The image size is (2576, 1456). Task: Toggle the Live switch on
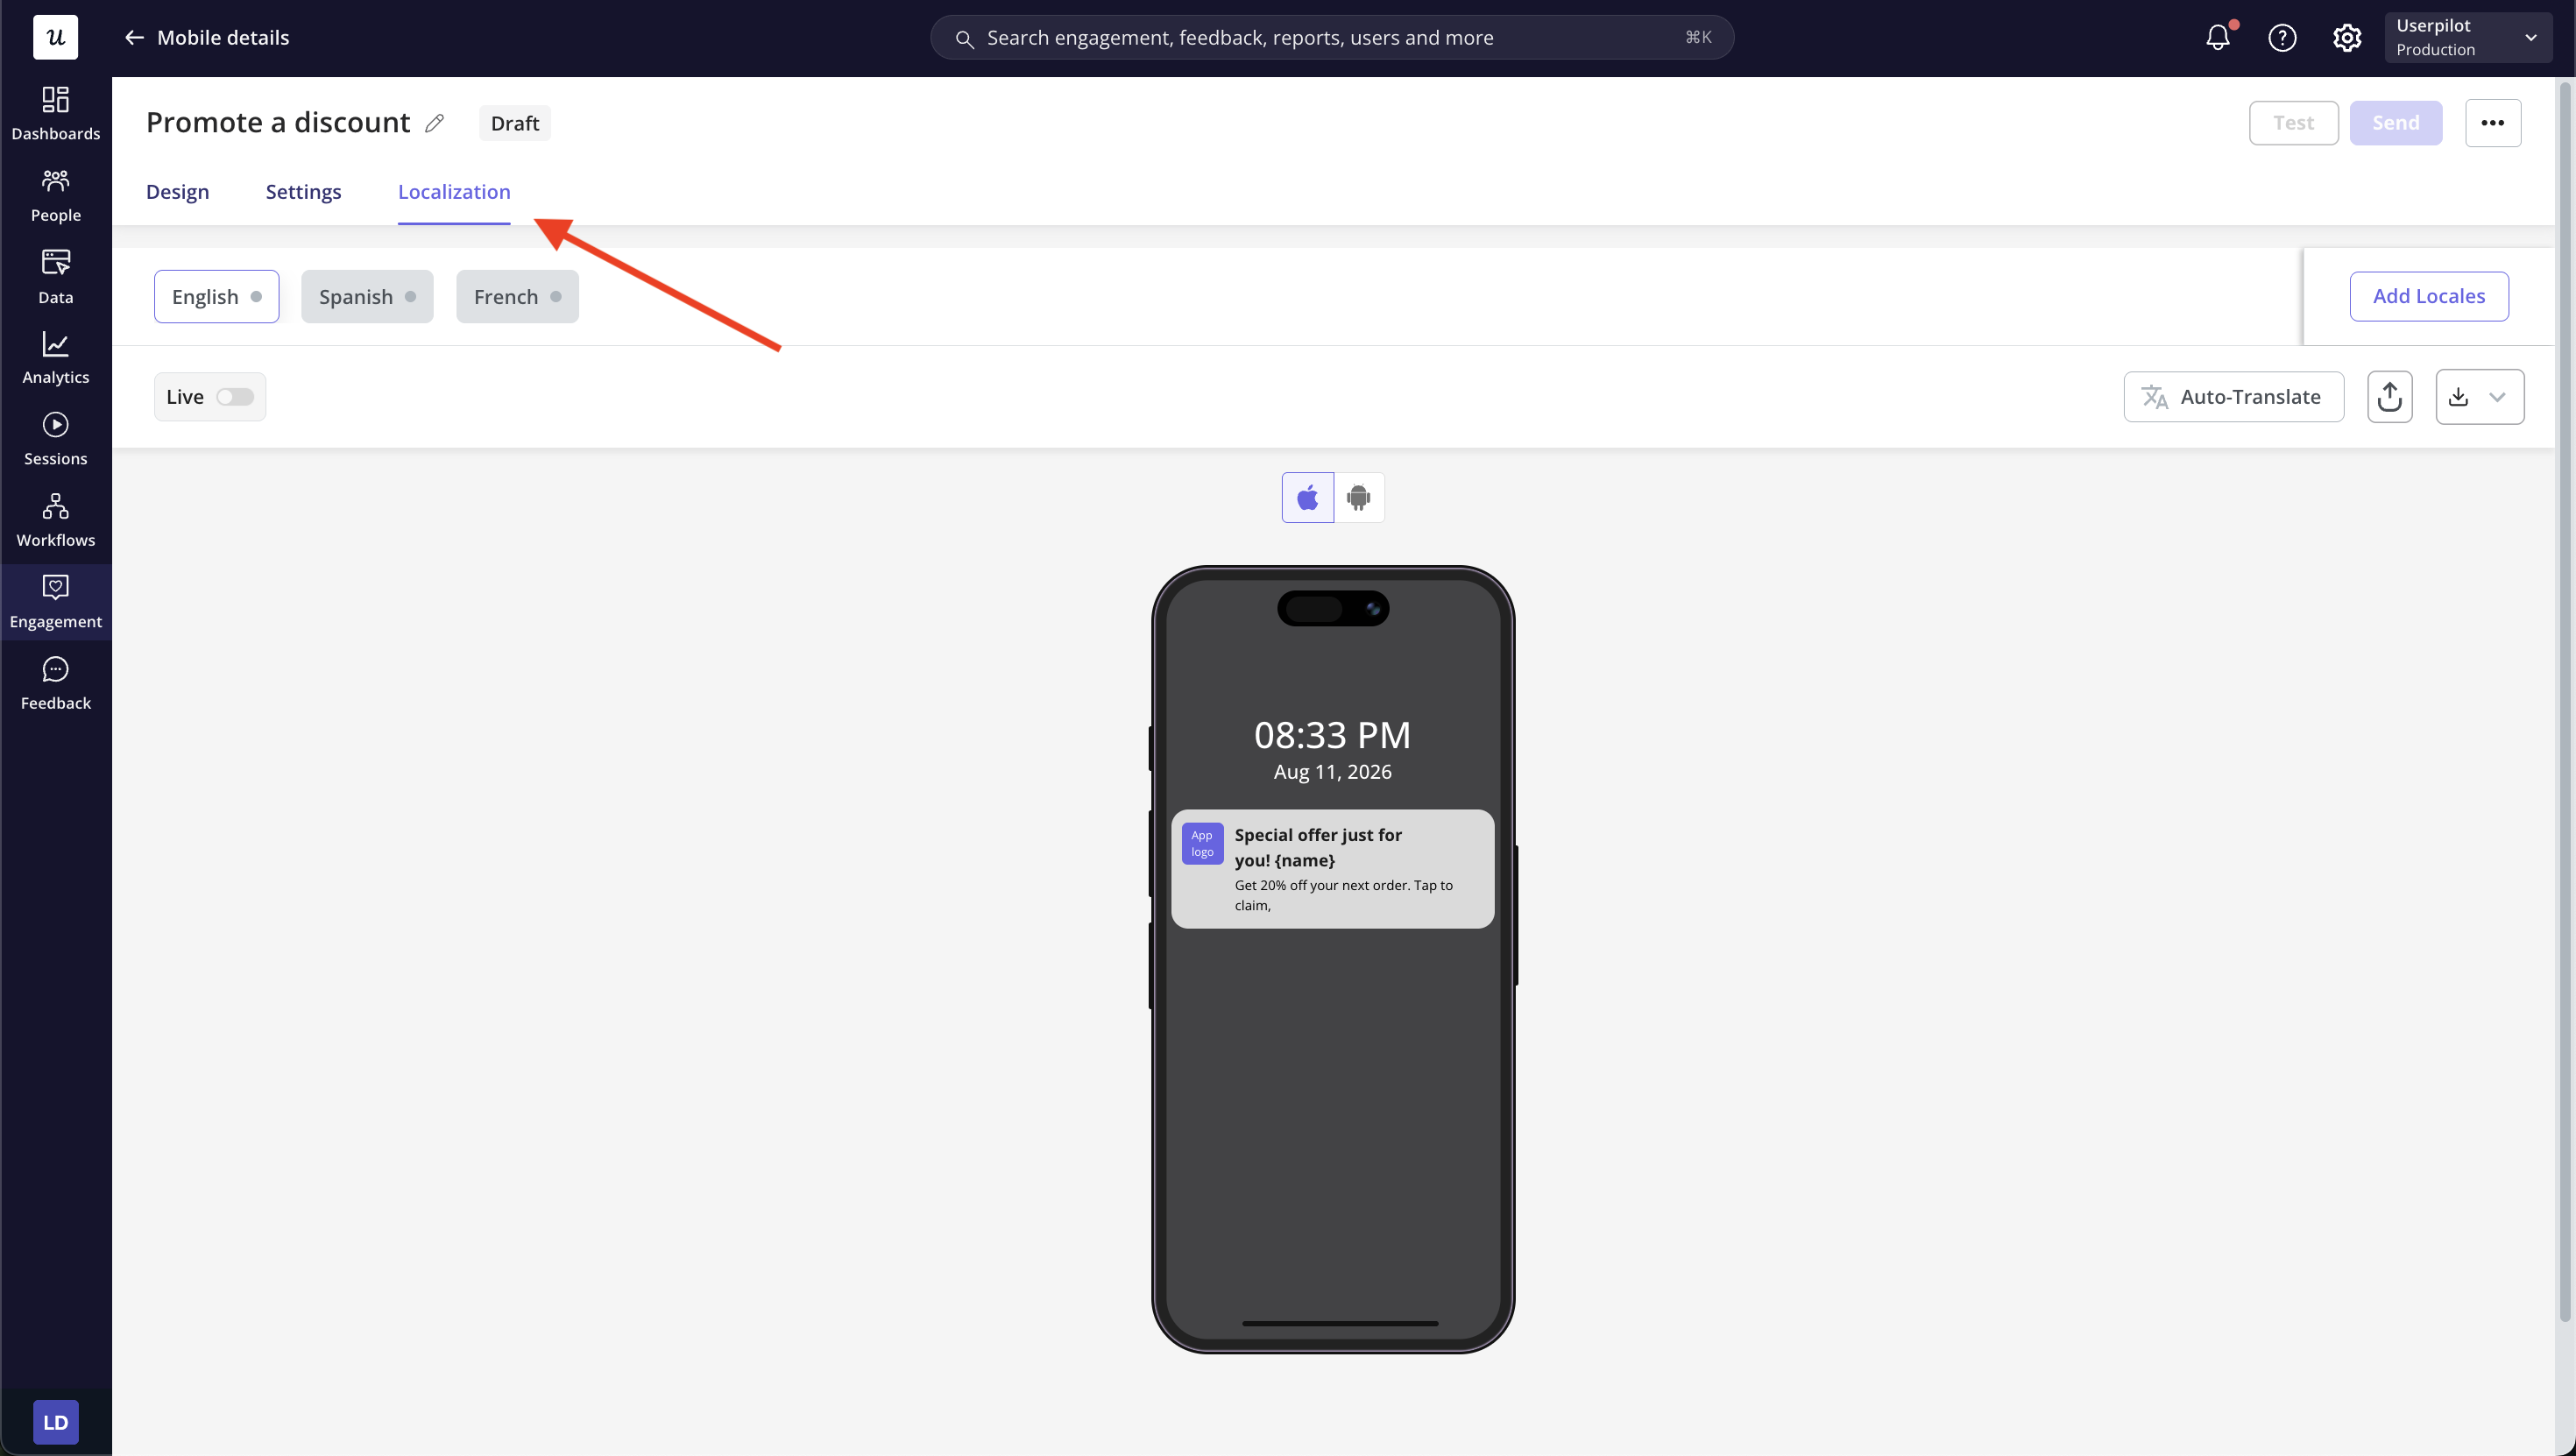point(235,397)
